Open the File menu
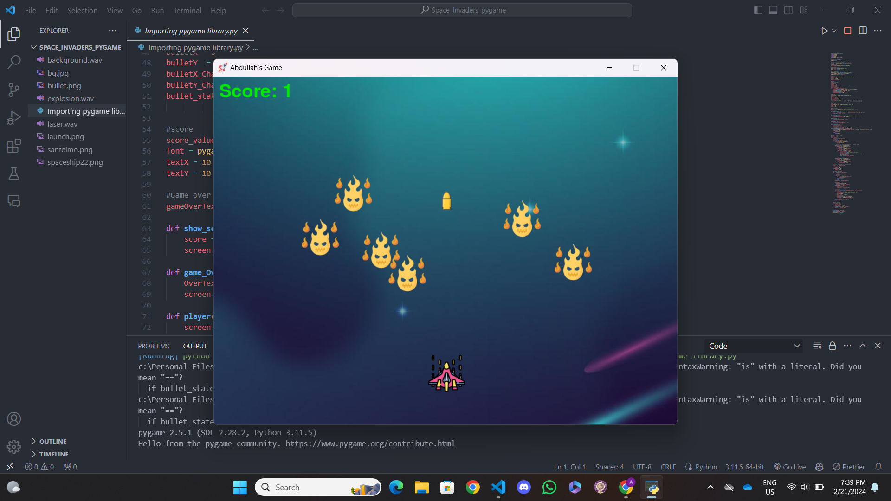Image resolution: width=891 pixels, height=501 pixels. [30, 10]
